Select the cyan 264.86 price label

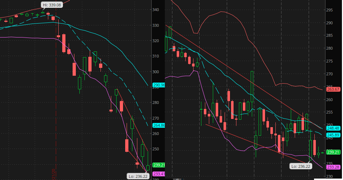tap(158, 125)
